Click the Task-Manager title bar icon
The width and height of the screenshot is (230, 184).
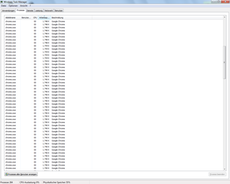2,2
